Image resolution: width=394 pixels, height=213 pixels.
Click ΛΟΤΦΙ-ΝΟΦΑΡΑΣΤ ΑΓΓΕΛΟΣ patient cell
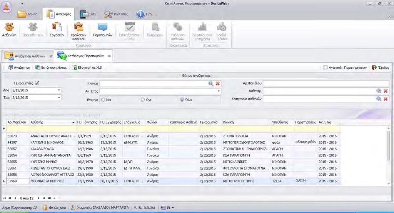click(52, 175)
